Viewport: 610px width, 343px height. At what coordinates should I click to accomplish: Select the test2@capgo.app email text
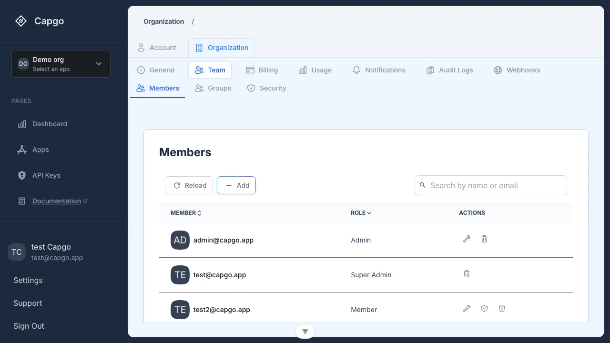[x=222, y=310]
